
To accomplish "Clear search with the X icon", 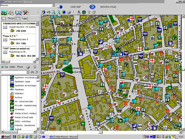I will (x=37, y=72).
